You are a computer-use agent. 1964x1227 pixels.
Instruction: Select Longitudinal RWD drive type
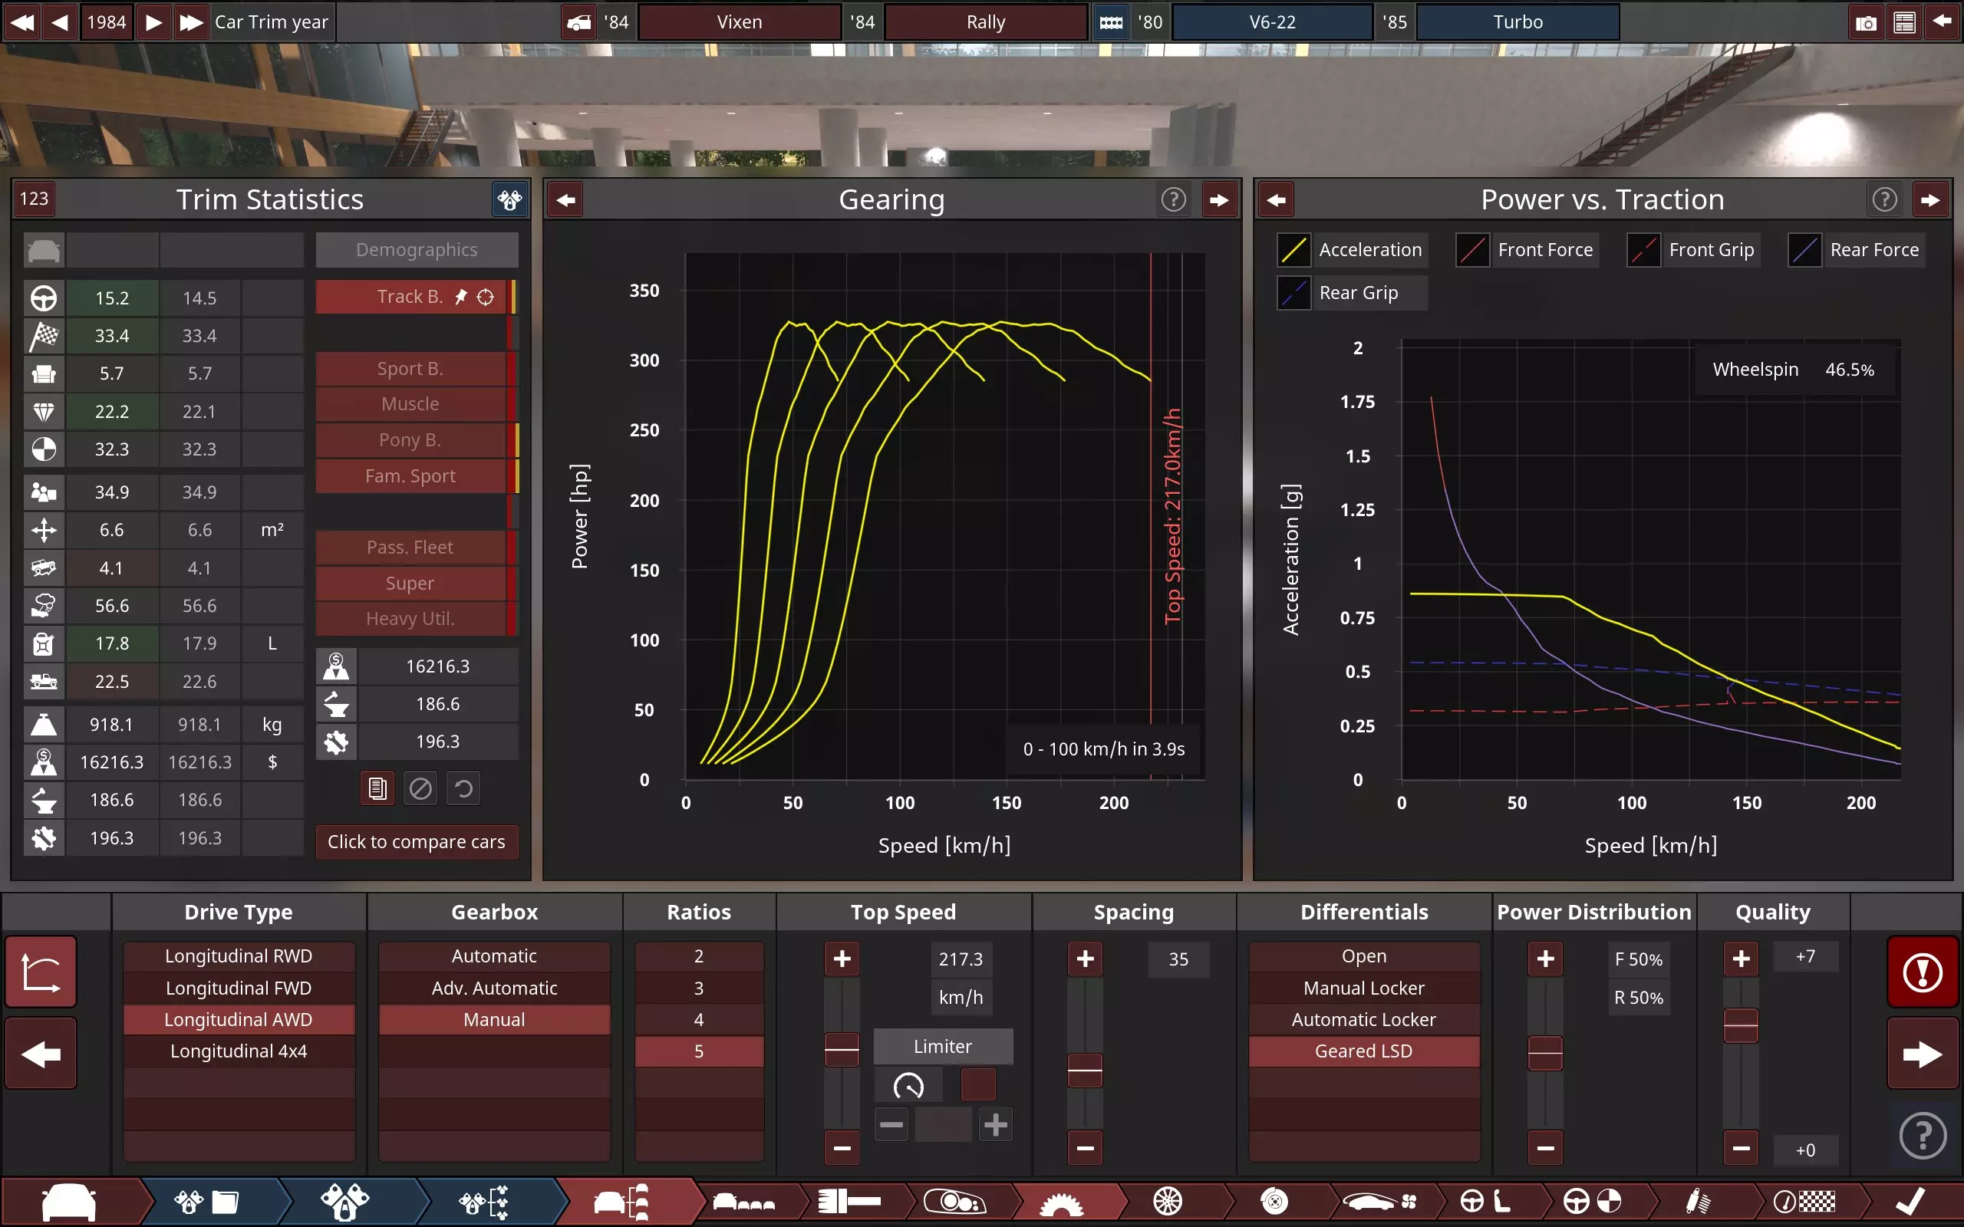point(239,956)
